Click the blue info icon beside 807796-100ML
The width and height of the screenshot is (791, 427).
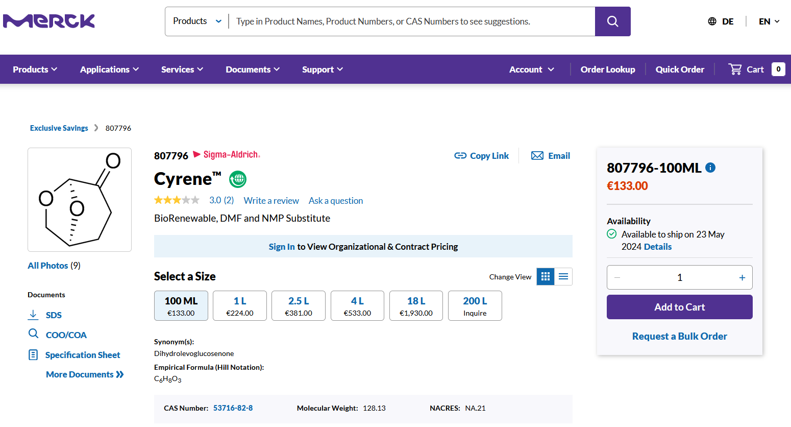click(x=710, y=168)
